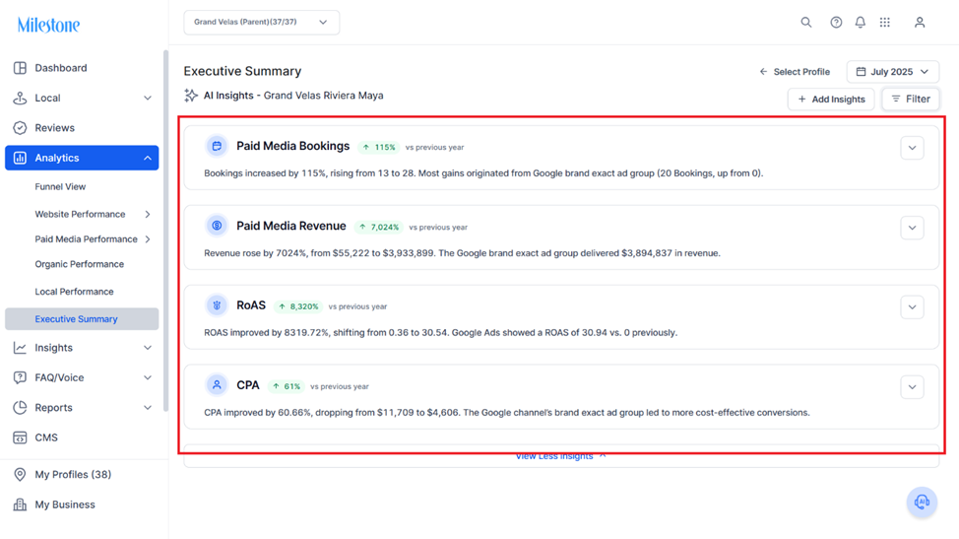This screenshot has width=959, height=539.
Task: Click the View Less Insights link
Action: click(x=561, y=456)
